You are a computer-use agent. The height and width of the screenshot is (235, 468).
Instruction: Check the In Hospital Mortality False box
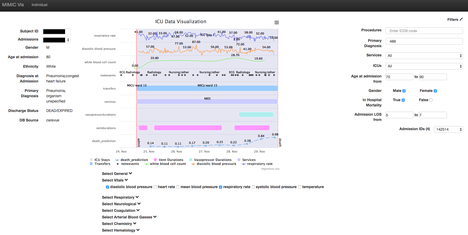click(x=431, y=100)
